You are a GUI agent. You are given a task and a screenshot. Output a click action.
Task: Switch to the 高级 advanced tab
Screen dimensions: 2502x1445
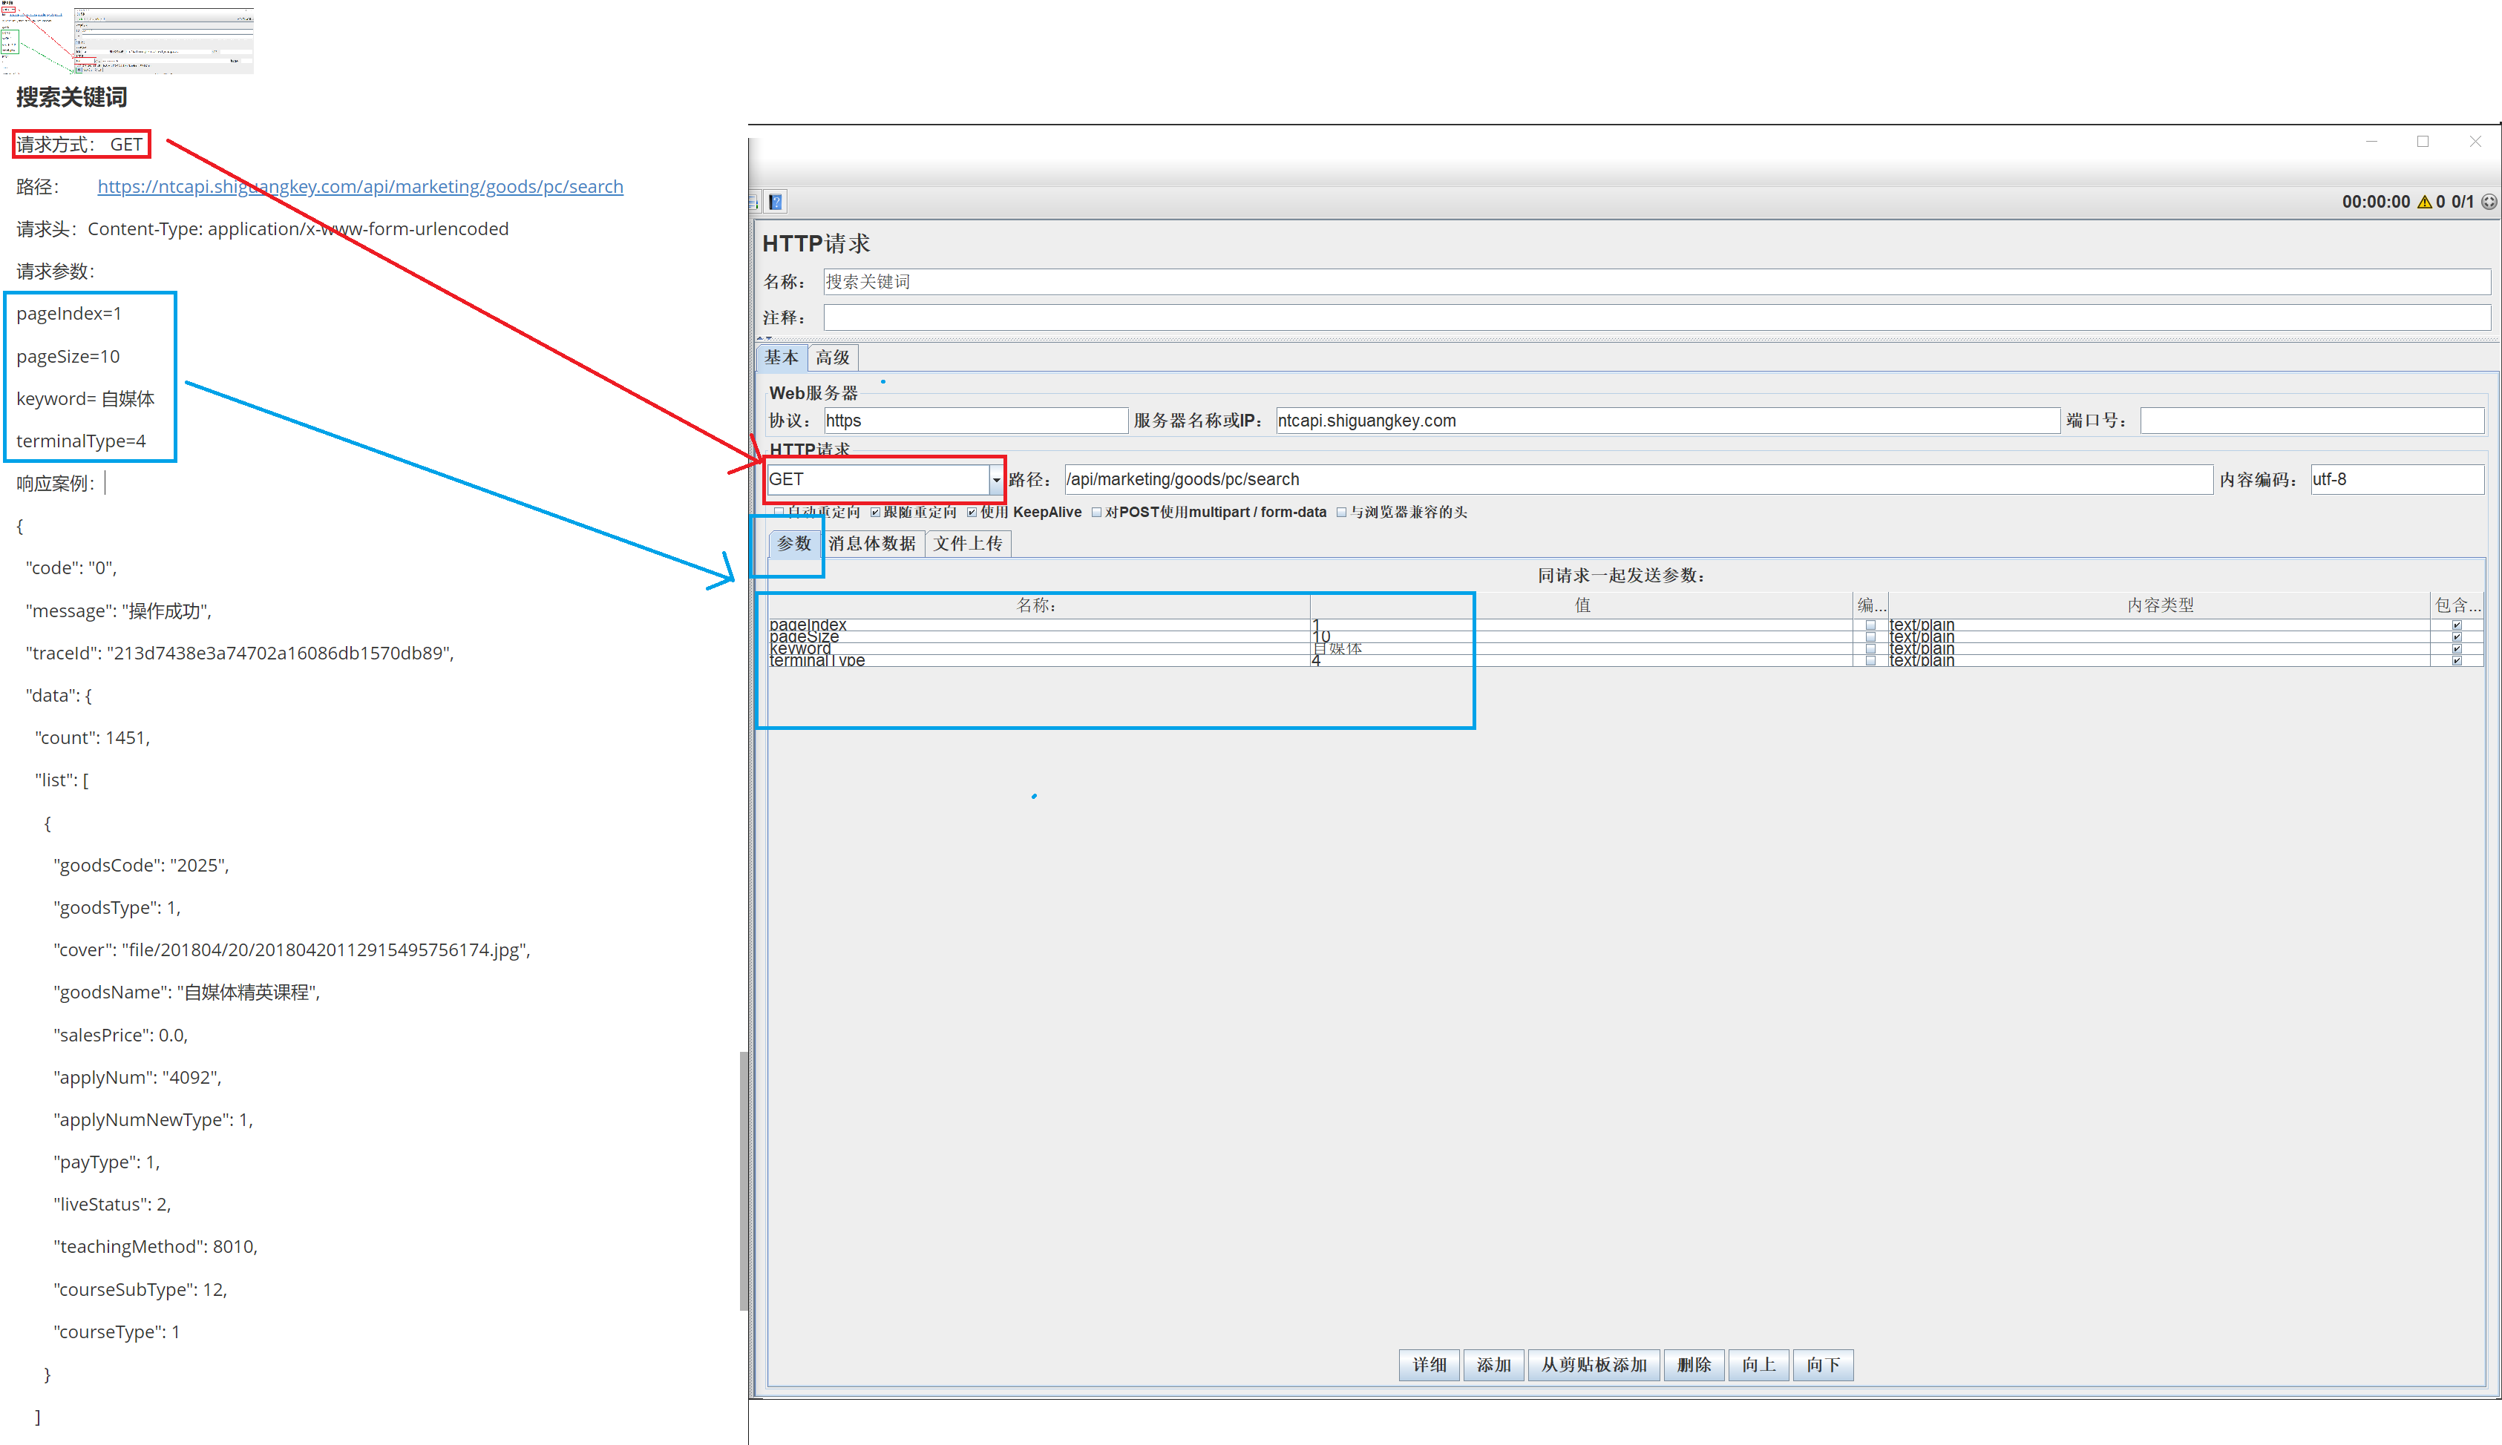coord(832,358)
